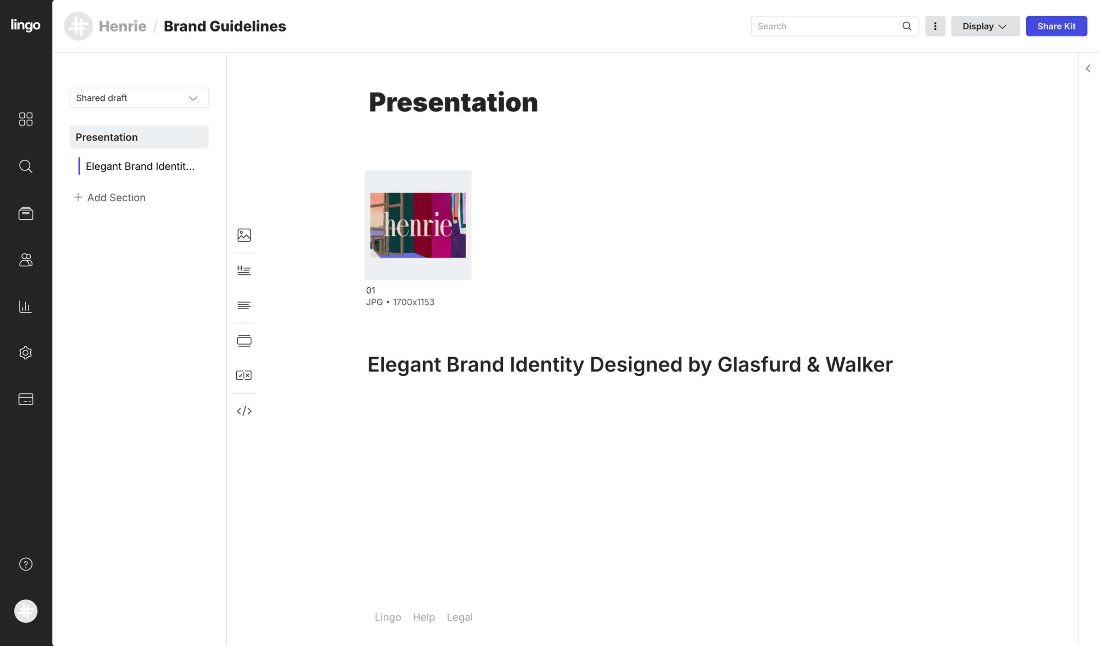Screen dimensions: 1099x646
Task: Open the more options kebab menu
Action: point(935,26)
